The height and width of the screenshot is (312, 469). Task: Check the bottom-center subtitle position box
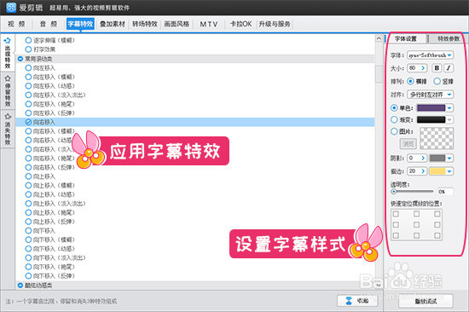click(x=416, y=236)
